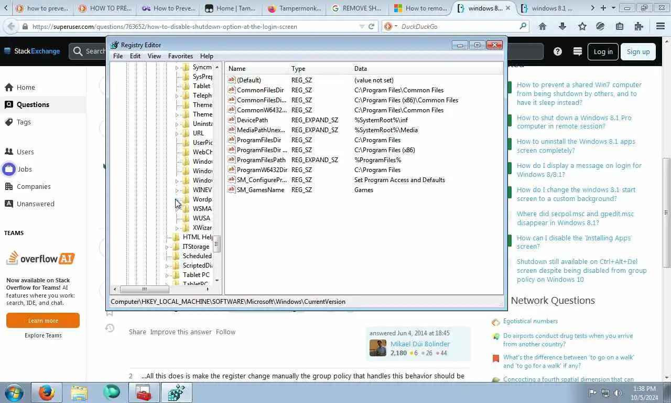Click the ProgramFilesPath value icon

(x=232, y=160)
